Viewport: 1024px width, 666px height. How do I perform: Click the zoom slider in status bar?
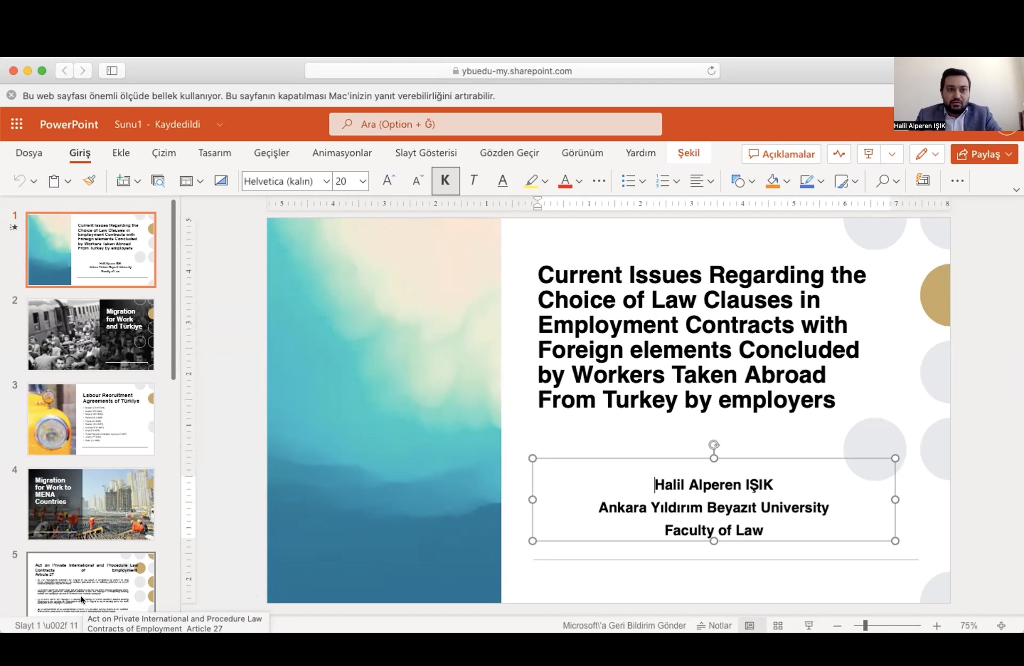[x=865, y=626]
